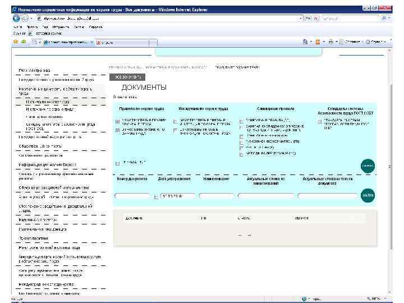The width and height of the screenshot is (404, 303).
Task: Click the Номер документа input field
Action: coord(132,196)
